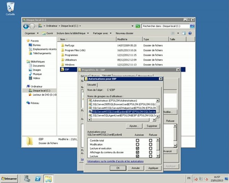229x183 pixels.
Task: Select the Sécurité tab in Autorisations dialog
Action: pyautogui.click(x=91, y=85)
